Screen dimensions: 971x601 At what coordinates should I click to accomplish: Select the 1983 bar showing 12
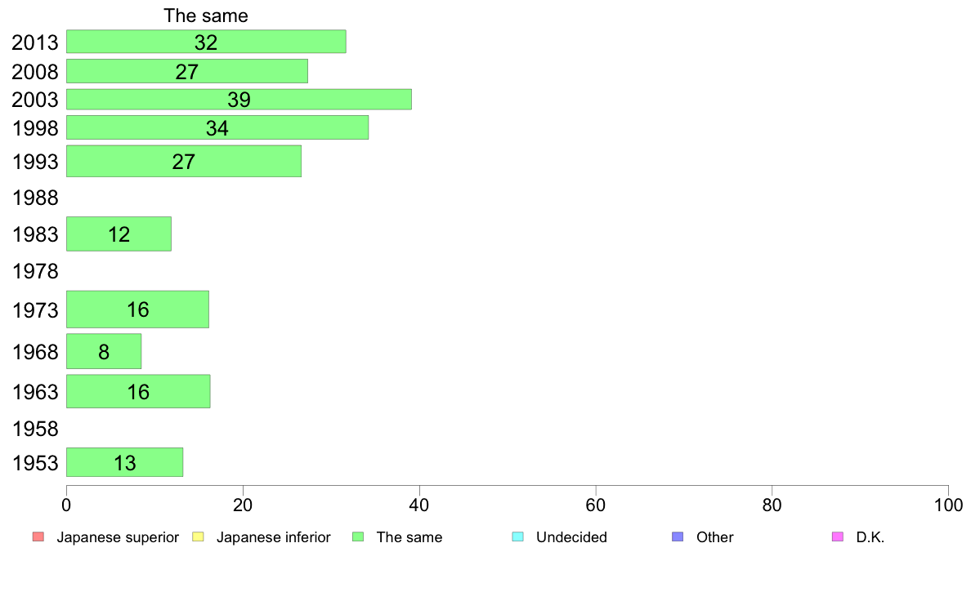click(119, 234)
